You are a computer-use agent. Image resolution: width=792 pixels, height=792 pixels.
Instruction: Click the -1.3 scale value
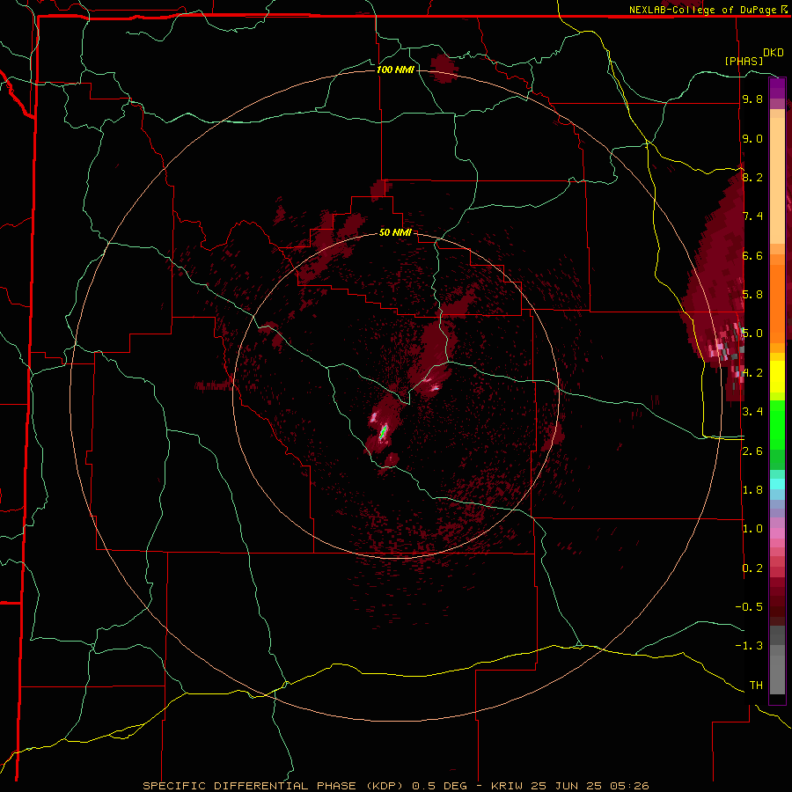(749, 646)
